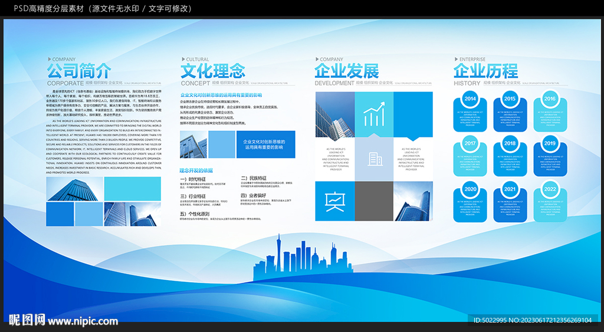Click the city skyline silhouette graphic
Screen dimensions: 604x332
tap(303, 257)
